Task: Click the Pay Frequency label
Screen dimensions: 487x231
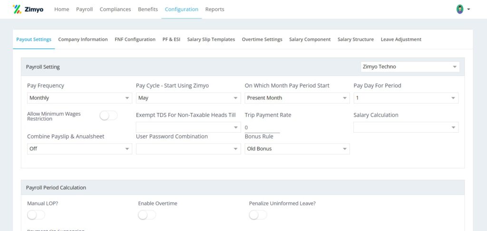Action: tap(46, 85)
